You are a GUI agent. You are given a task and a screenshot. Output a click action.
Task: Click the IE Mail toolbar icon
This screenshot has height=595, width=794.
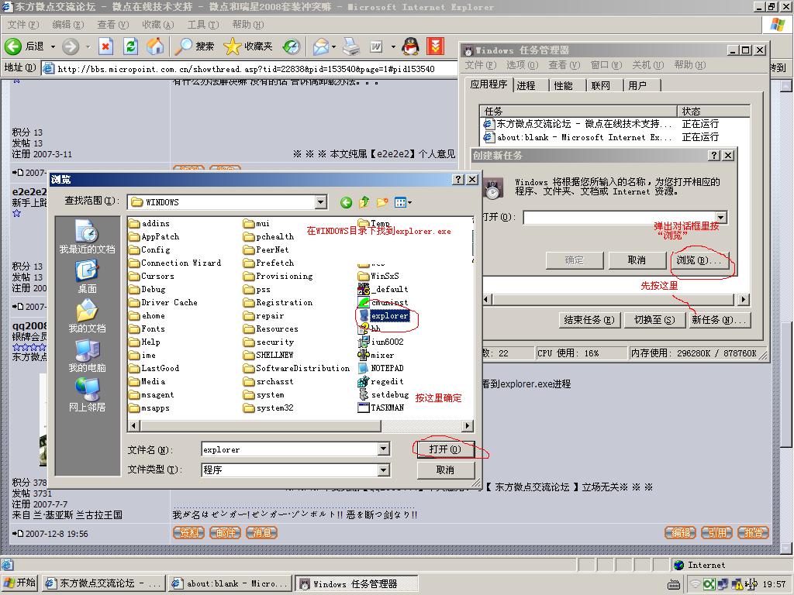(x=320, y=46)
